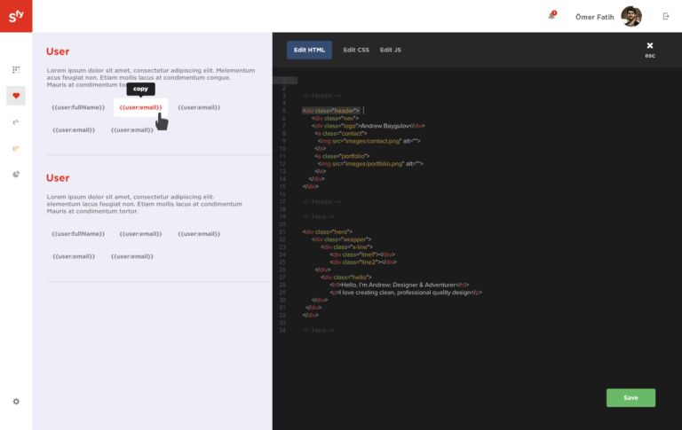Image resolution: width=682 pixels, height=430 pixels.
Task: Click the 'I love creating clean' paragraph code line
Action: [x=406, y=293]
